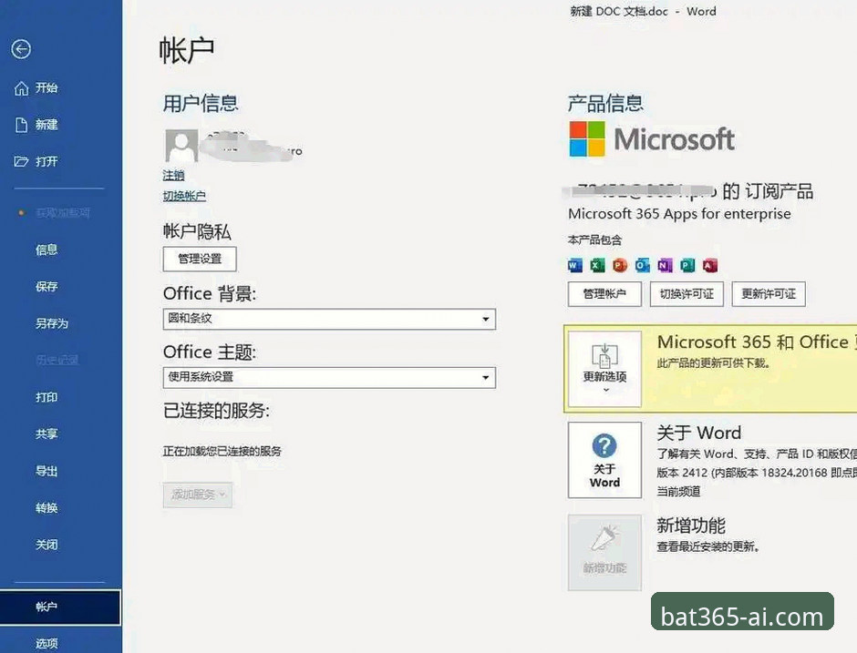This screenshot has width=857, height=653.
Task: Click the 查看最近安装的更新 text
Action: 707,546
